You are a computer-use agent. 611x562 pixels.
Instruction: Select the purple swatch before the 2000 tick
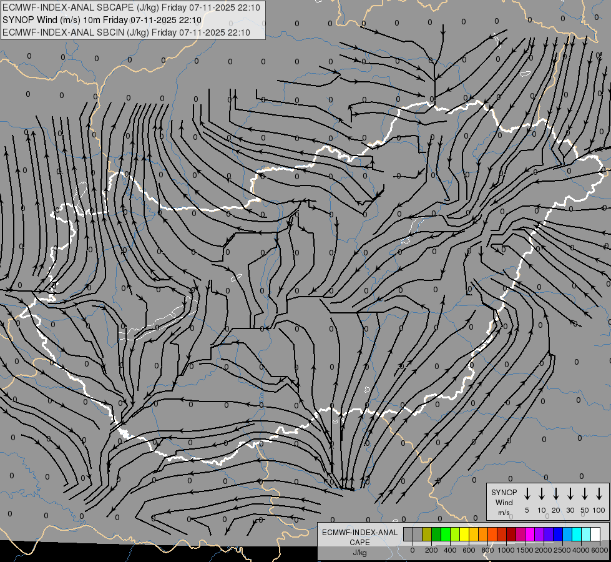click(540, 534)
